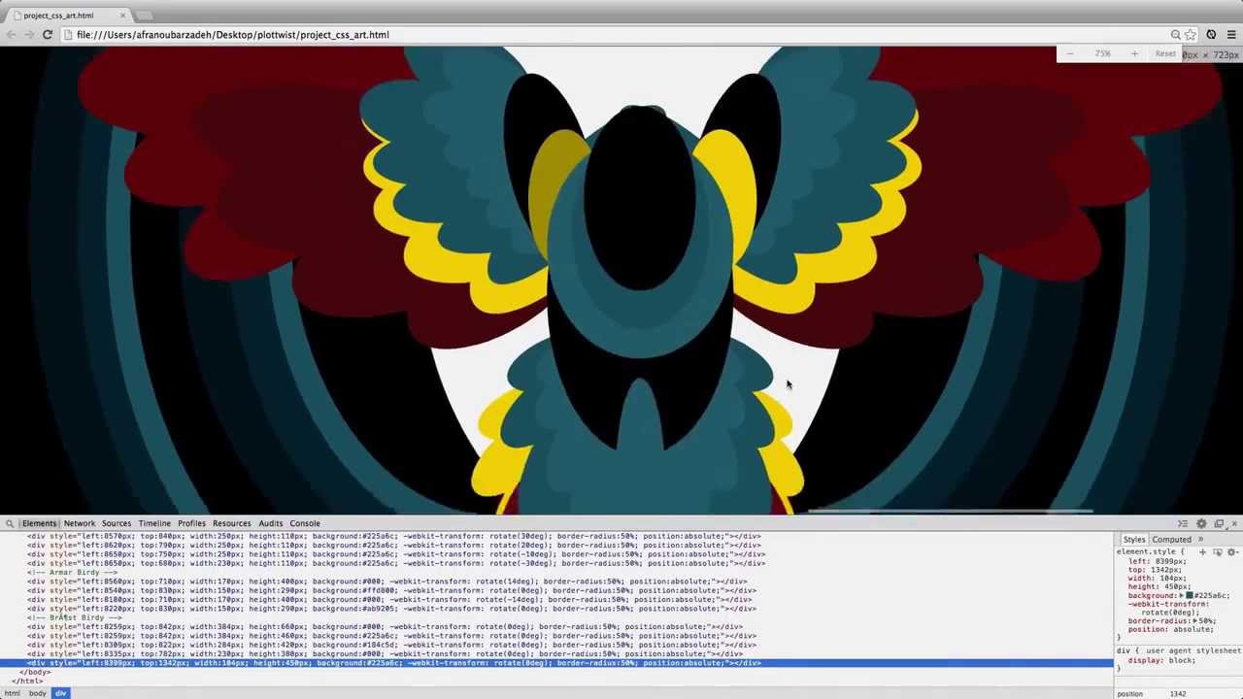This screenshot has height=699, width=1243.
Task: Click the page zoom magnifier in address bar
Action: coord(1175,35)
